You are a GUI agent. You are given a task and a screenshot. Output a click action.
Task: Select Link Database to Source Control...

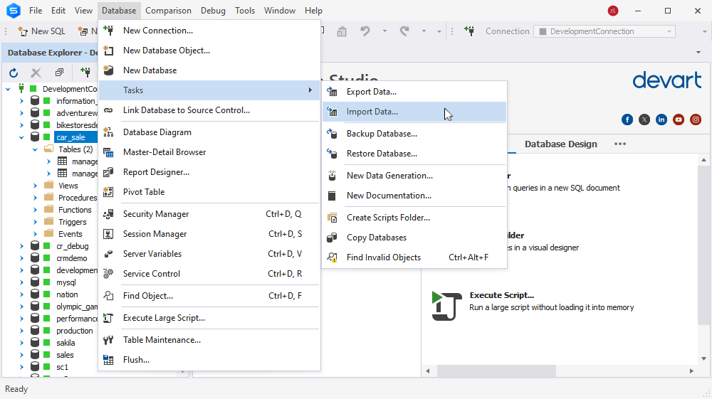209,110
